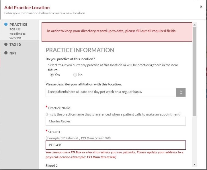Click the gray TAX ID step dot
The height and width of the screenshot is (170, 207).
[x=6, y=44]
